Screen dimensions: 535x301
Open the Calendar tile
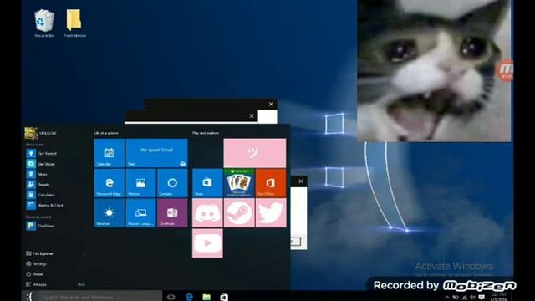pos(110,153)
